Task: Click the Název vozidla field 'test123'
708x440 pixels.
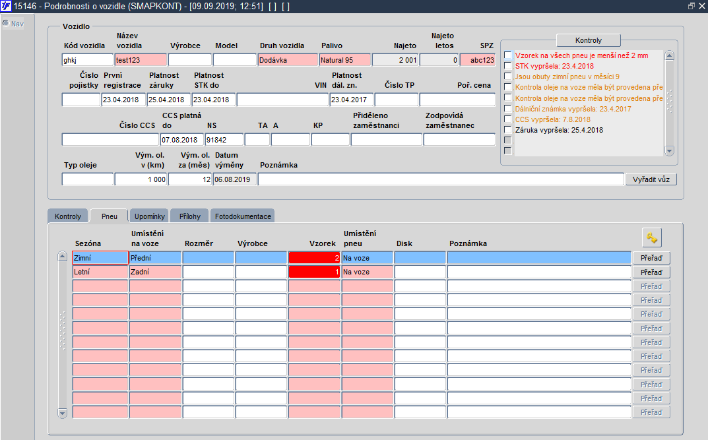Action: click(x=141, y=60)
